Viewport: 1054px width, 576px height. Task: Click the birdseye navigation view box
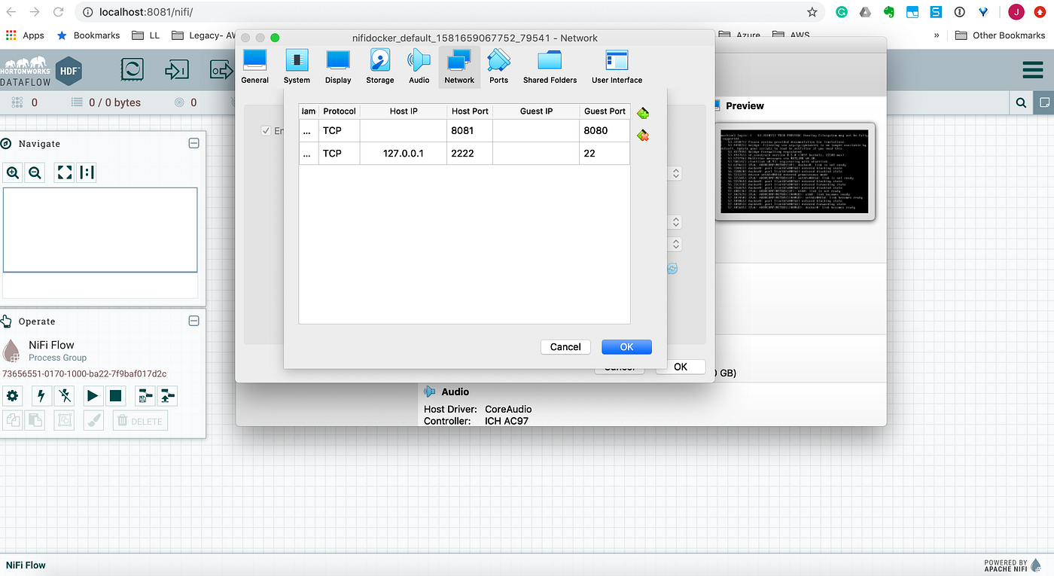tap(100, 230)
